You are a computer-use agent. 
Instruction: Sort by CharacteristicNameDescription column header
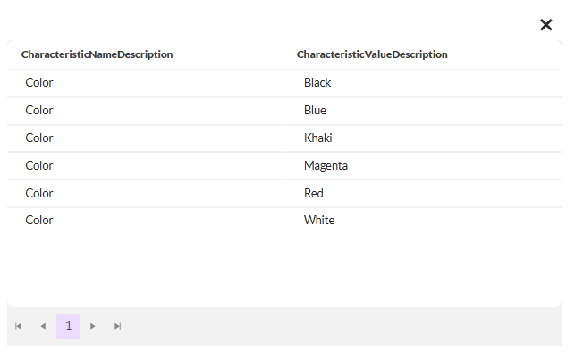tap(97, 54)
